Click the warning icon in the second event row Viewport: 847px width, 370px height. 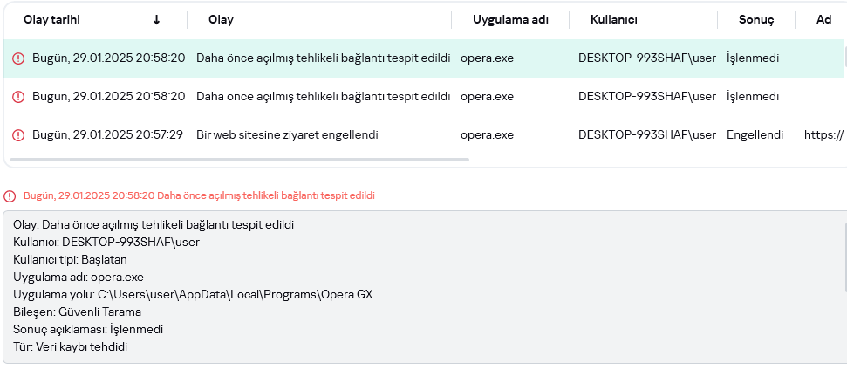(18, 97)
